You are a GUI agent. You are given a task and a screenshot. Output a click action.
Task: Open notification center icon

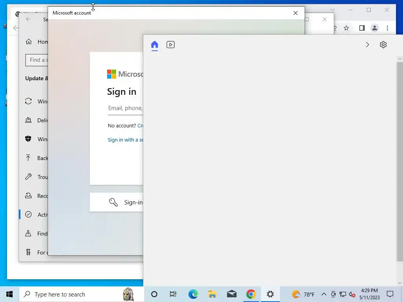click(x=390, y=294)
